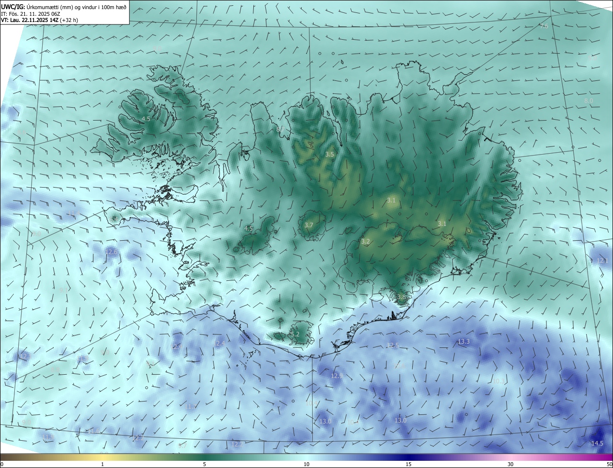Select the 13.3 value on the map
Viewport: 613px width, 468px height.
point(464,342)
